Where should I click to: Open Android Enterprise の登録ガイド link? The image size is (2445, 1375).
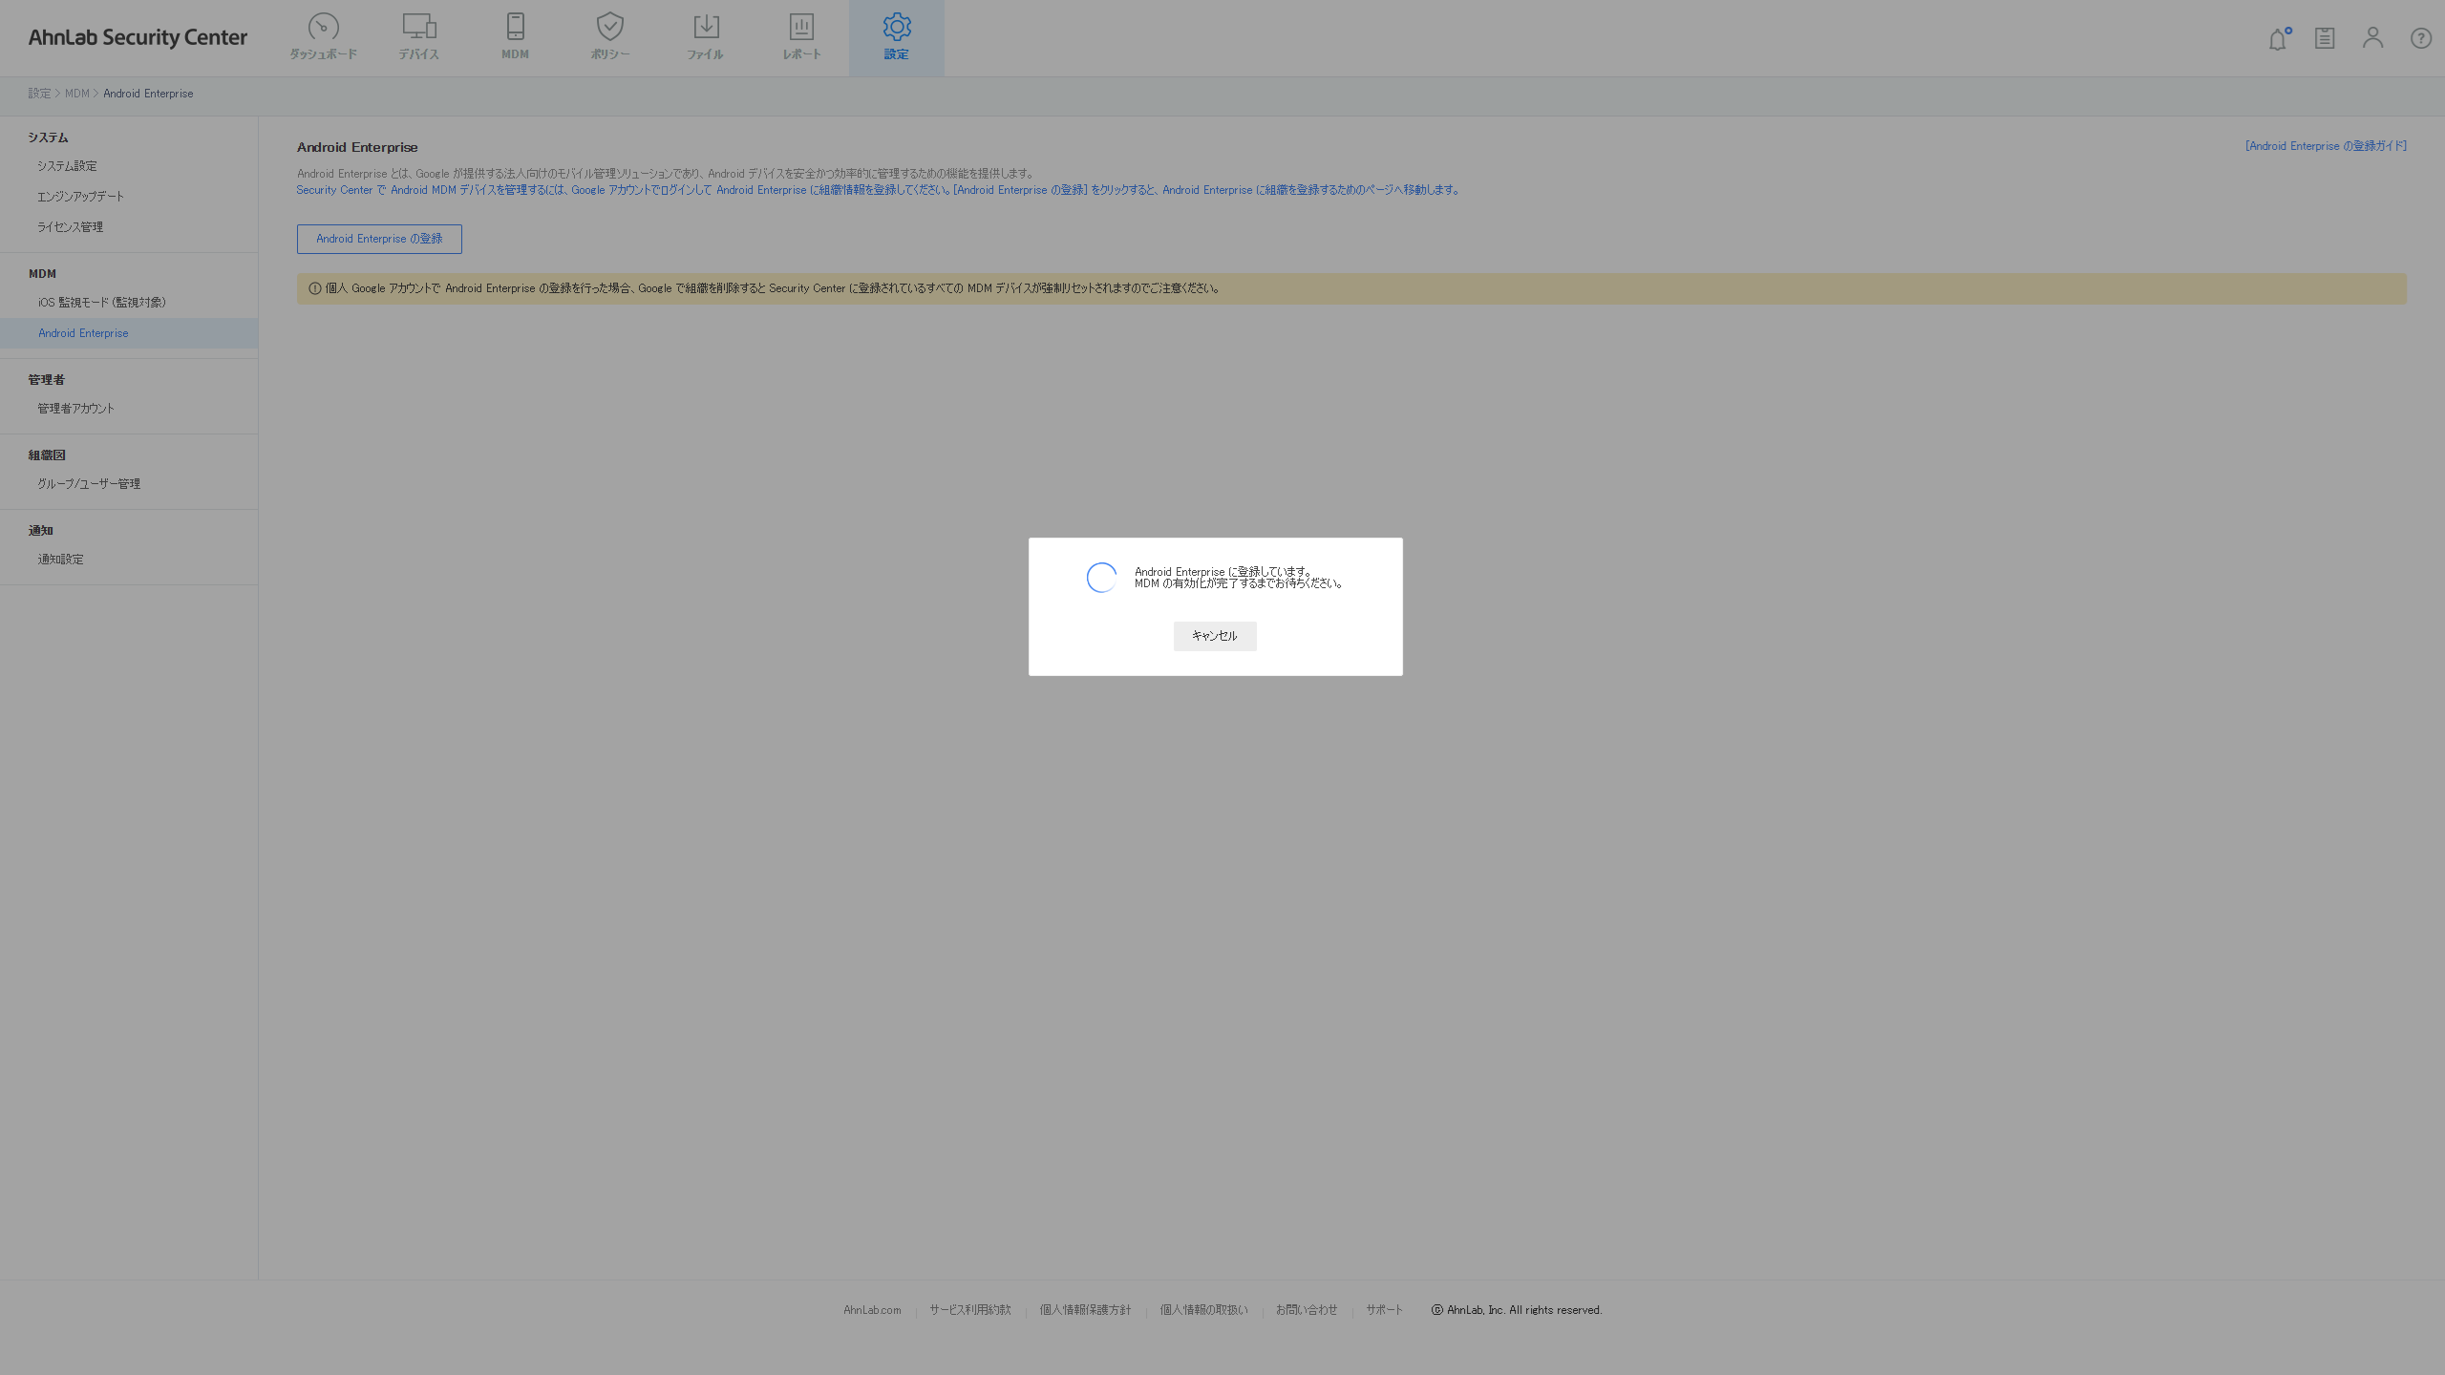2326,146
